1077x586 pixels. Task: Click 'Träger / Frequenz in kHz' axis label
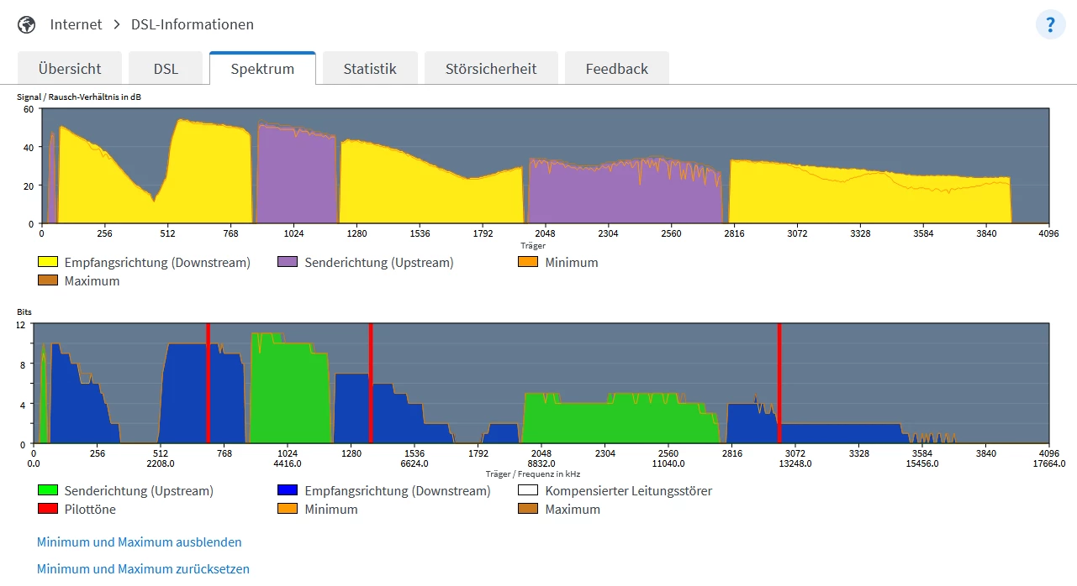(533, 474)
